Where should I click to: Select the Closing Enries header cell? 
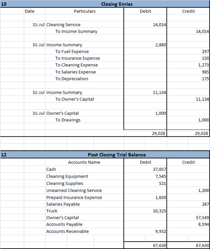pyautogui.click(x=117, y=4)
